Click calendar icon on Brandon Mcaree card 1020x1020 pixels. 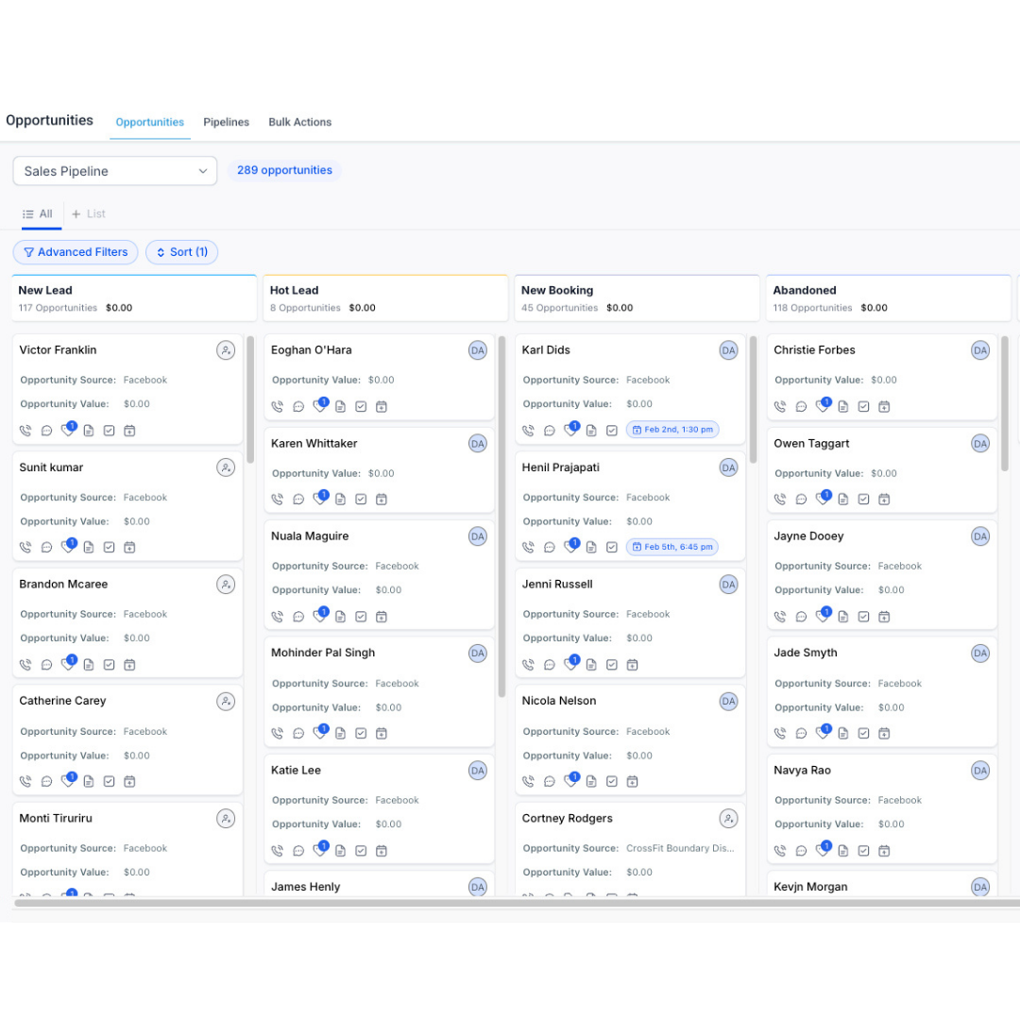pos(129,665)
